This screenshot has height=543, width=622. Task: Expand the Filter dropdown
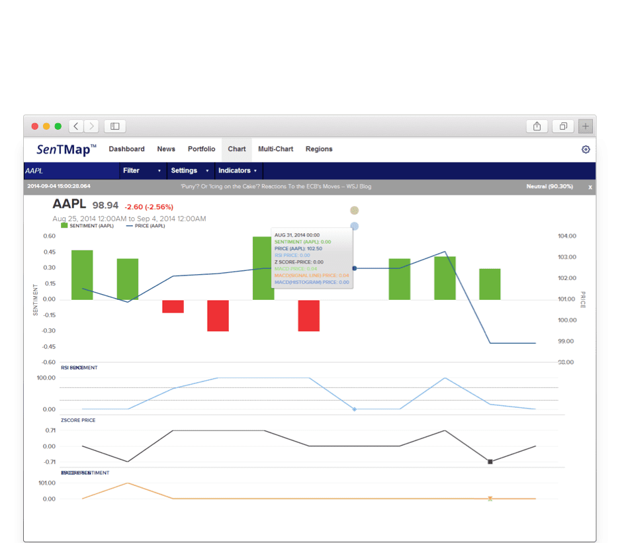tap(142, 171)
